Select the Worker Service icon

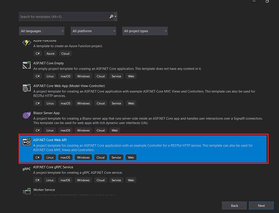pos(27,191)
